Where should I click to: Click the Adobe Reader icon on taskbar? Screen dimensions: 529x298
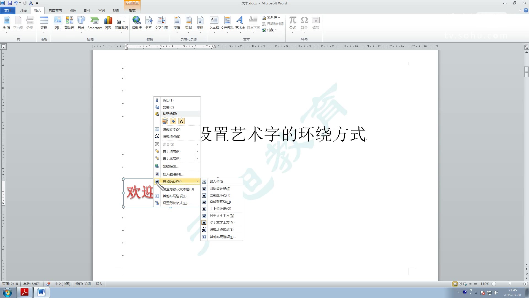24,292
